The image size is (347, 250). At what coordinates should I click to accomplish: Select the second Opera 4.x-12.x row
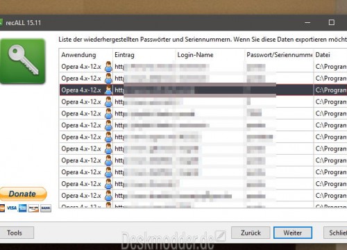point(203,78)
